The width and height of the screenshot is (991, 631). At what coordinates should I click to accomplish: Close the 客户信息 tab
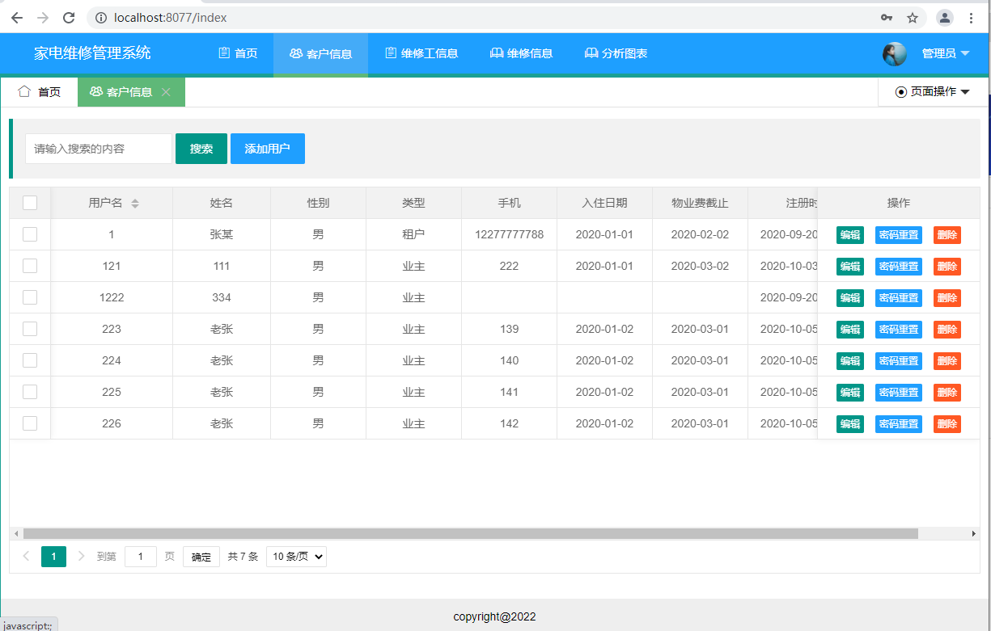pyautogui.click(x=166, y=92)
